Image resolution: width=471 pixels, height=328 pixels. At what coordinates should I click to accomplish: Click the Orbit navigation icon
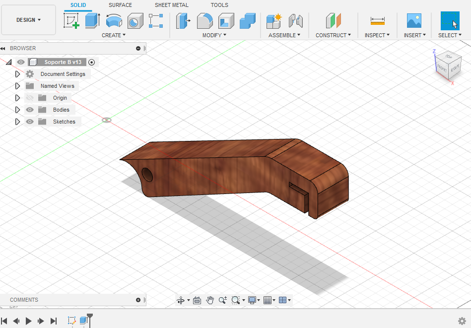[181, 300]
